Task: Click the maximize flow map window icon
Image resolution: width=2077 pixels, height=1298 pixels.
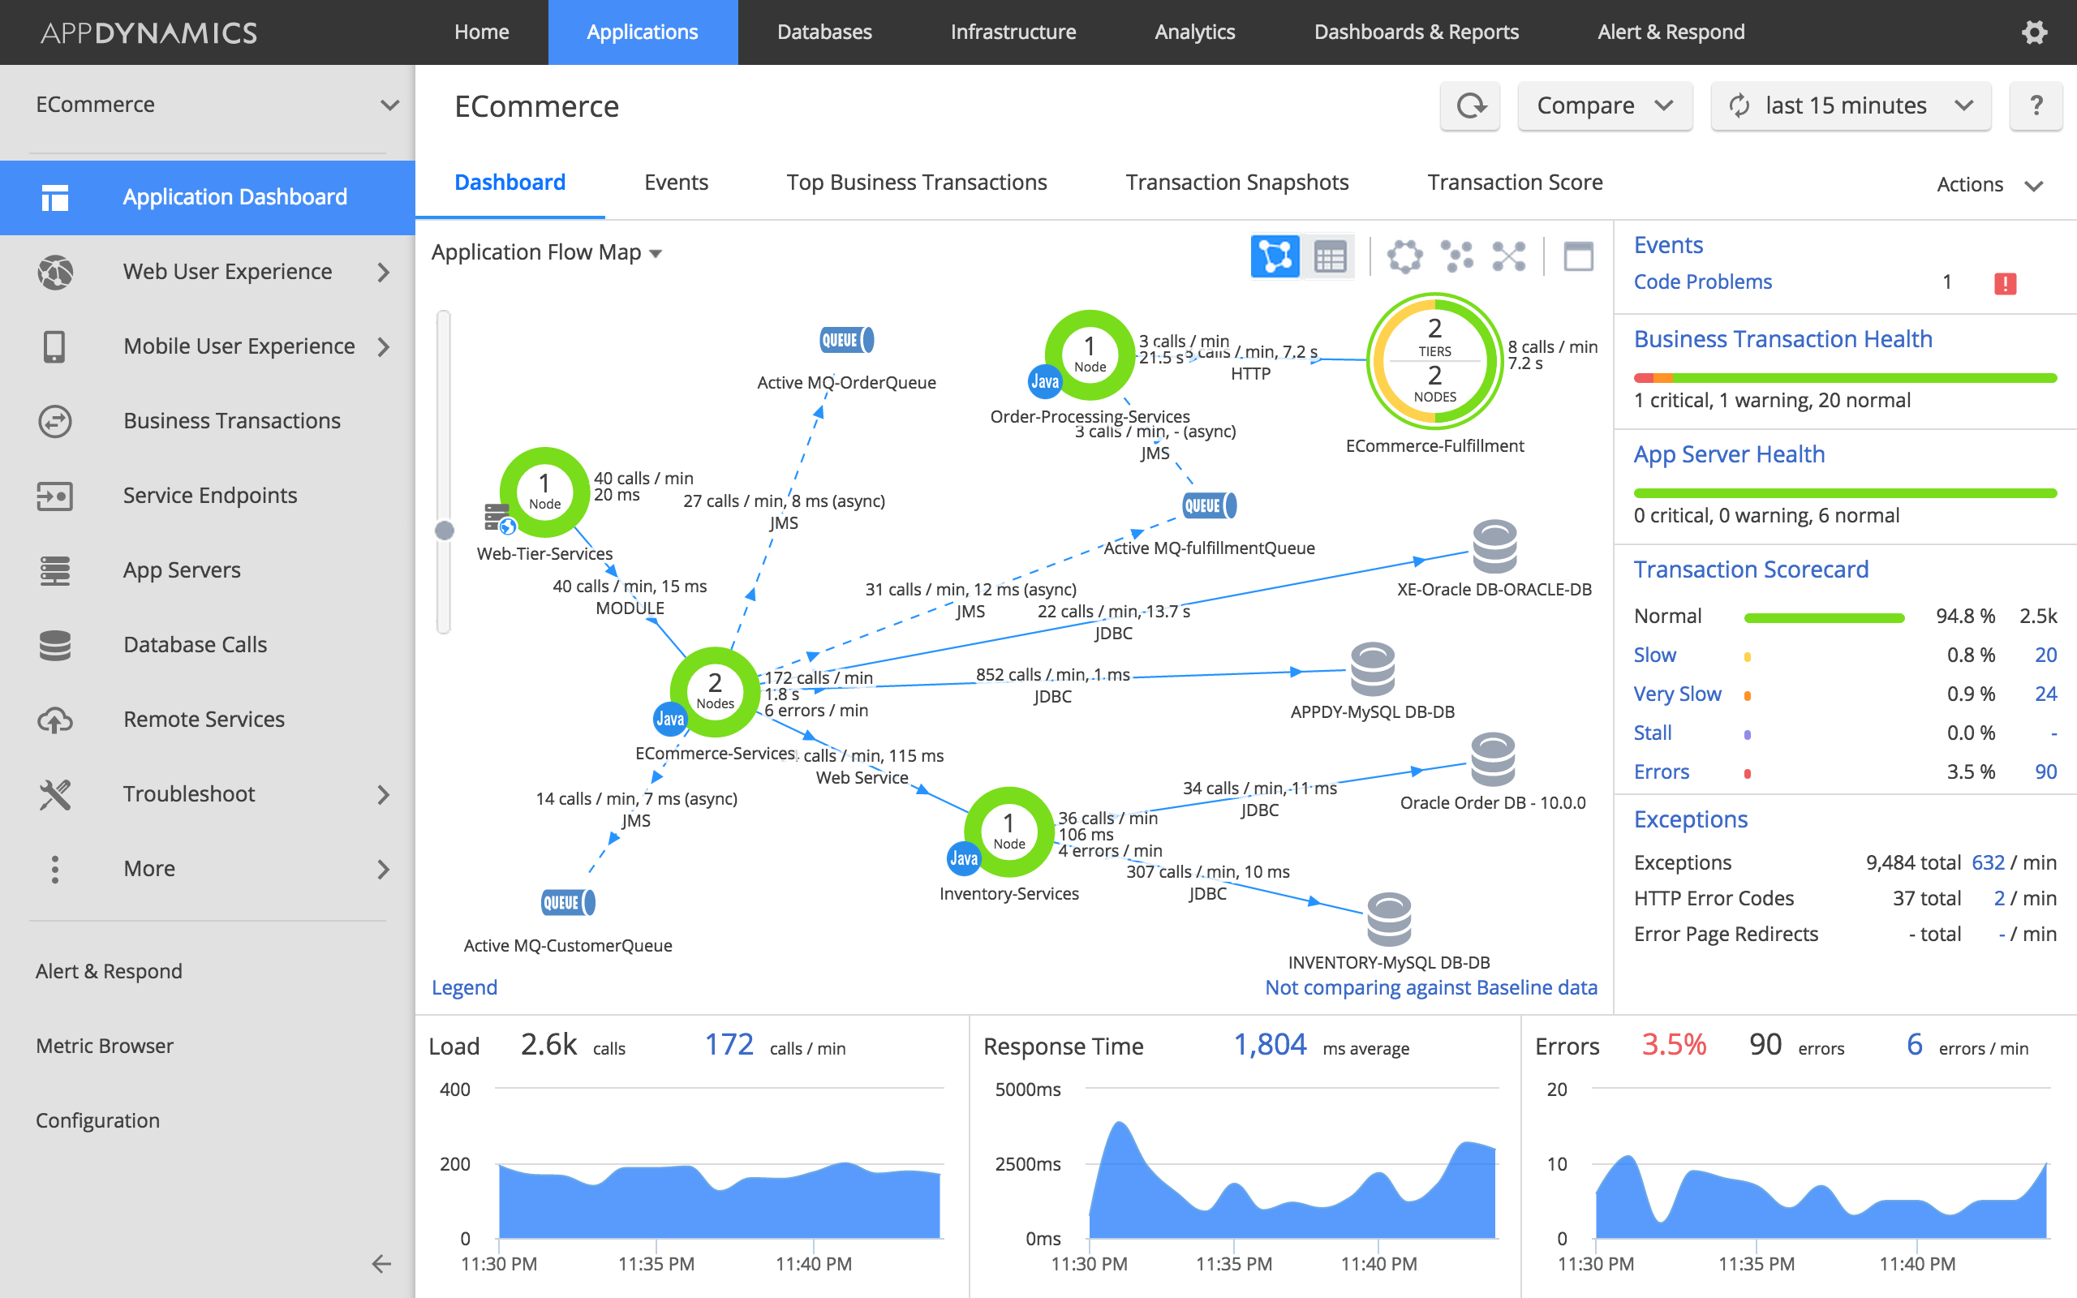Action: (1578, 256)
